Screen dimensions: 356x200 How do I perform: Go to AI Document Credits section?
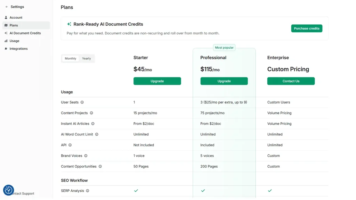(25, 33)
